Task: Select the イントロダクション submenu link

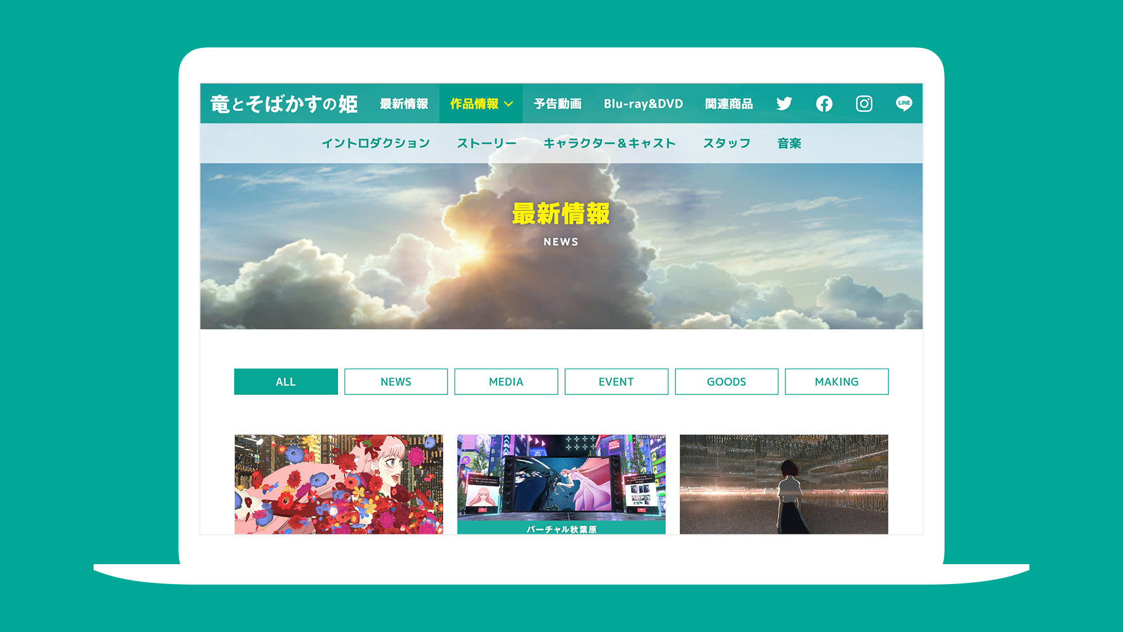Action: click(376, 143)
